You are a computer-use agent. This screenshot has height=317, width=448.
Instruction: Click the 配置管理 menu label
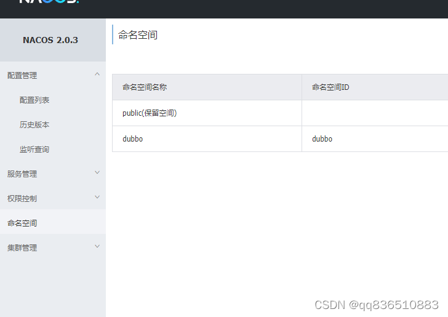22,76
